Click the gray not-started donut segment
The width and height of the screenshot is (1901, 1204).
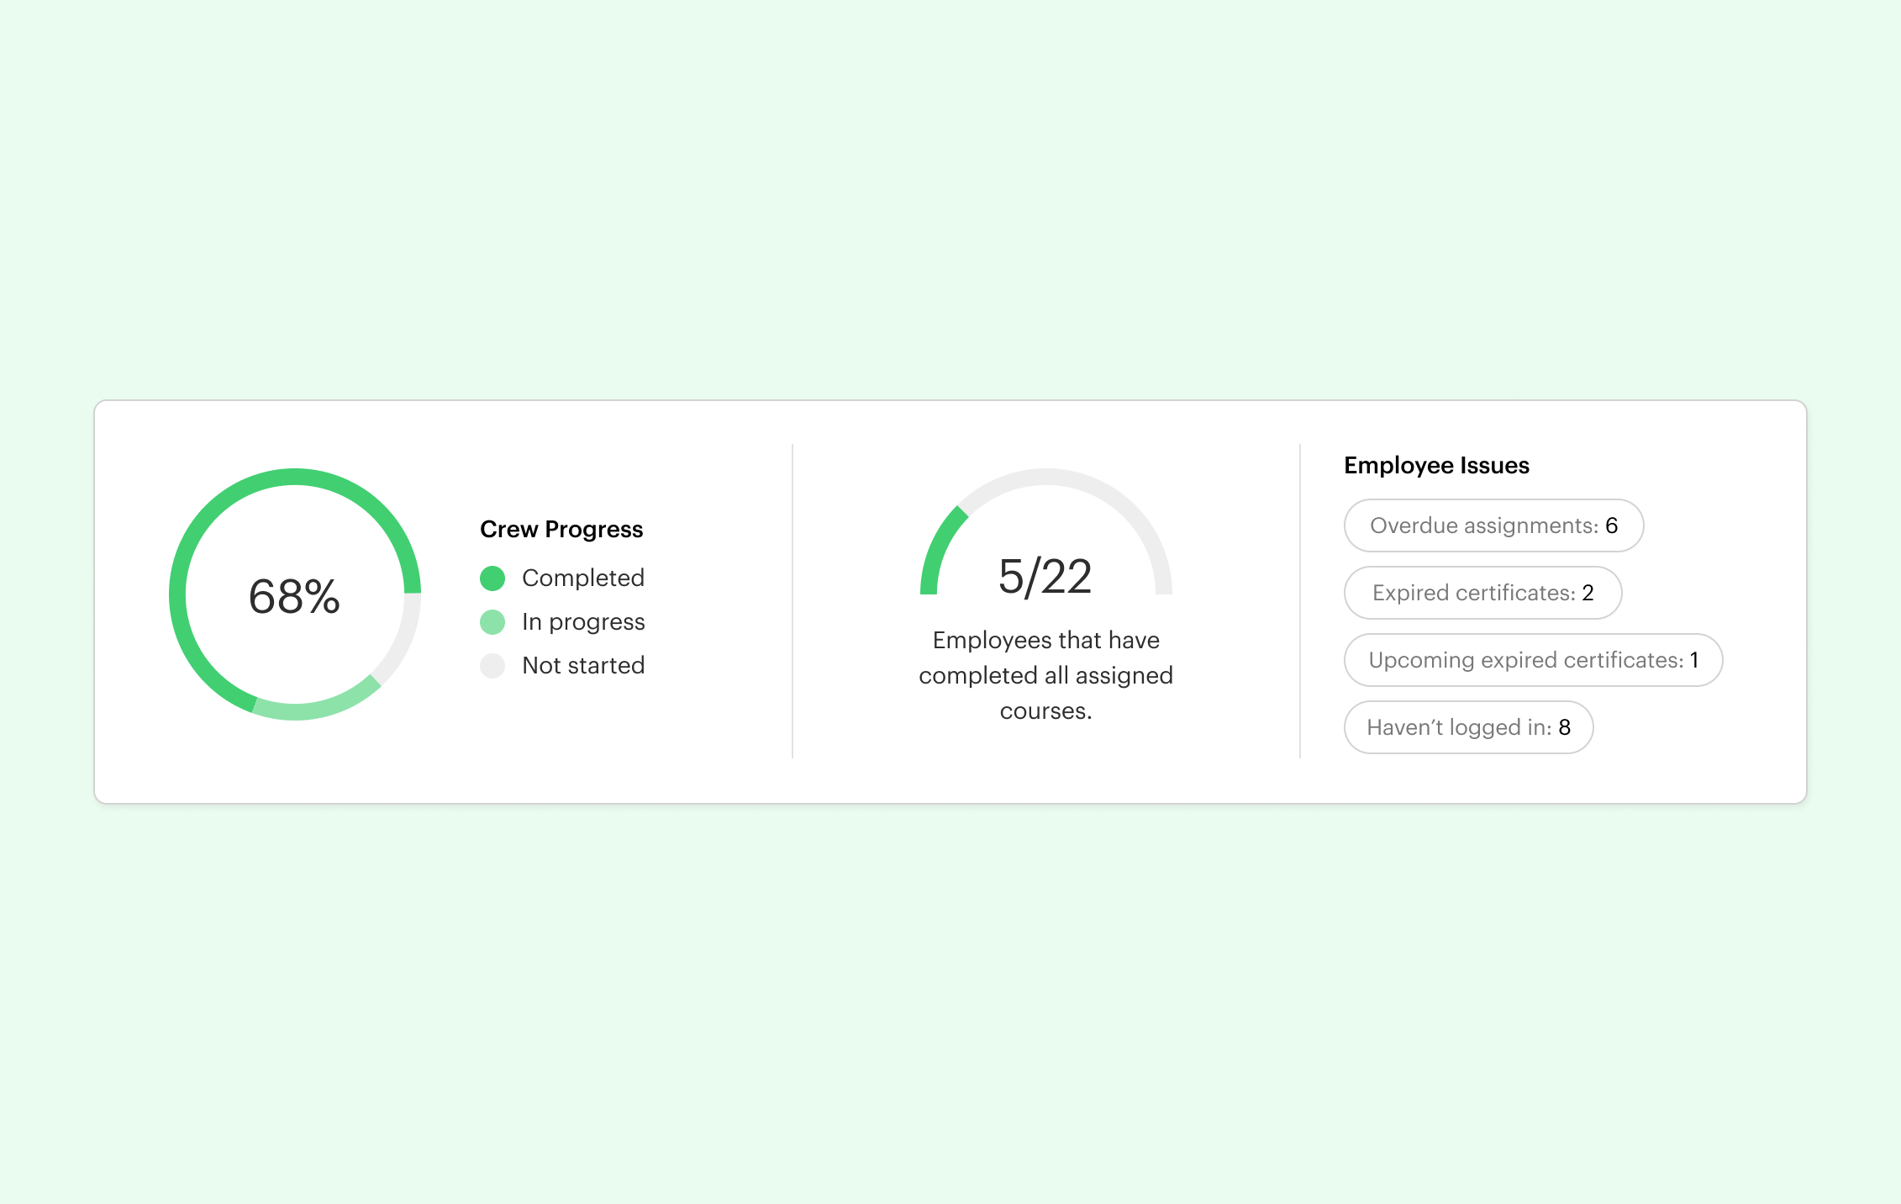[x=402, y=641]
